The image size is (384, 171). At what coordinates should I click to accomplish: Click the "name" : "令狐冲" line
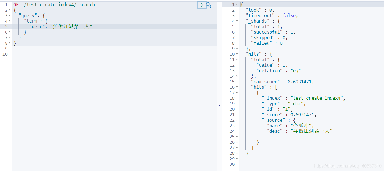coord(290,126)
